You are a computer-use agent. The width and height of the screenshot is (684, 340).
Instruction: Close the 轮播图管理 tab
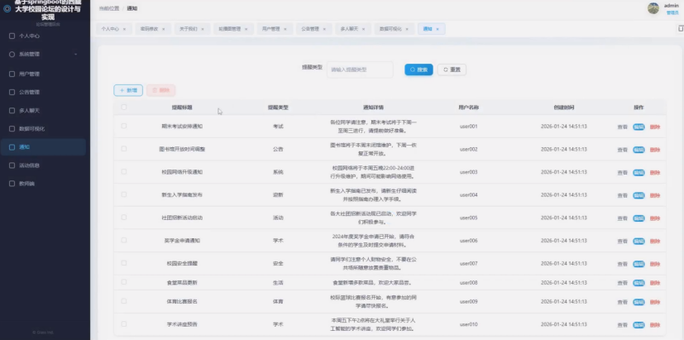(x=246, y=29)
